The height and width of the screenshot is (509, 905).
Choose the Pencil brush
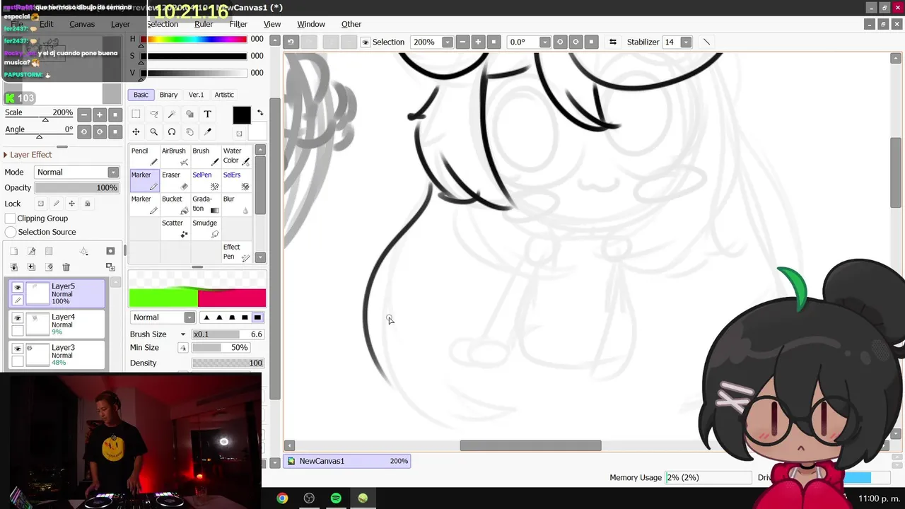click(145, 156)
